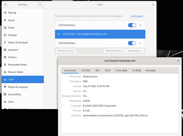This screenshot has width=183, height=136.
Task: Click the Colorspace value RGB
Action: 85,81
